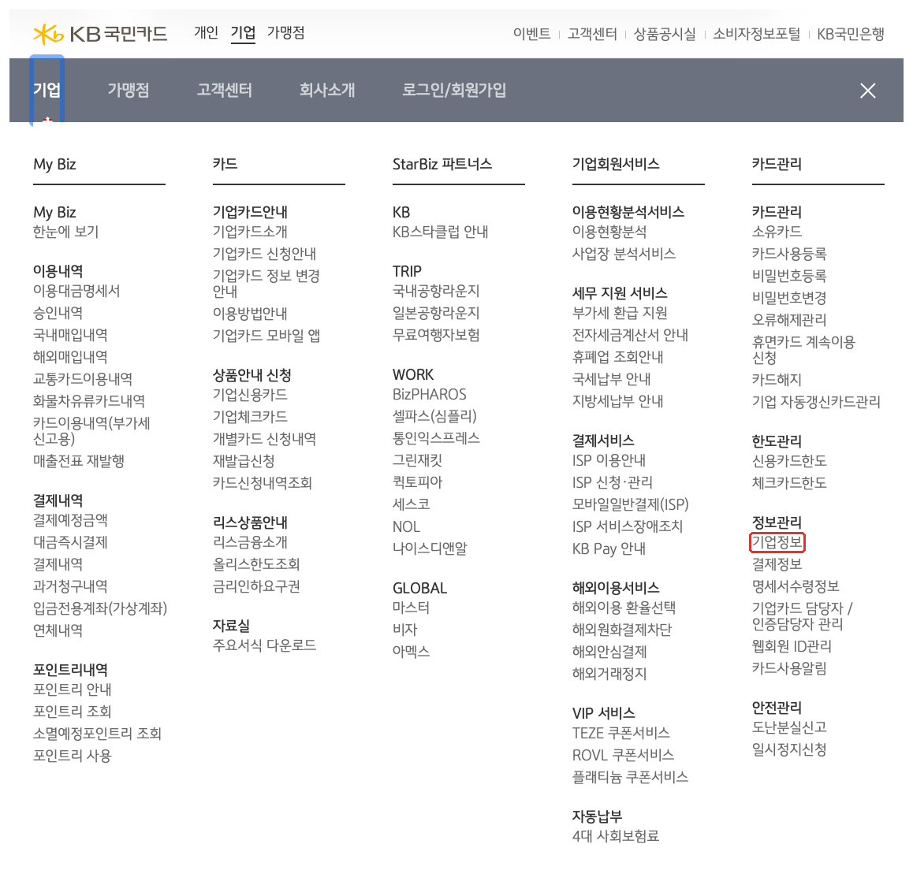Open KB Pay 안내 link
Screen dimensions: 913x870
tap(609, 548)
